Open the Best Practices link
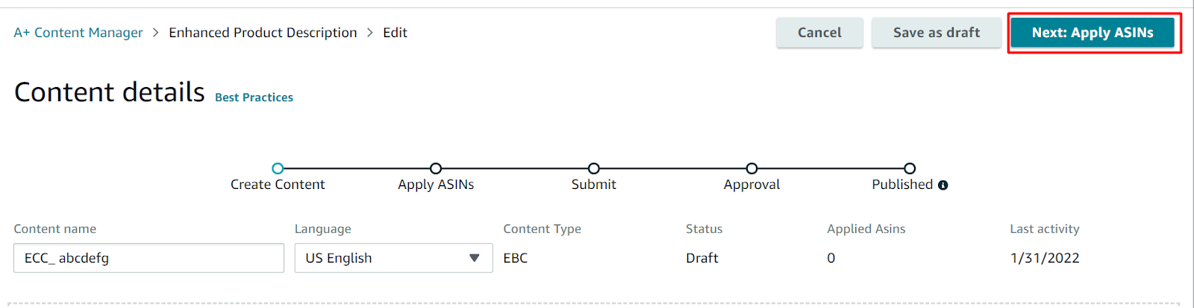This screenshot has height=308, width=1194. [x=254, y=97]
